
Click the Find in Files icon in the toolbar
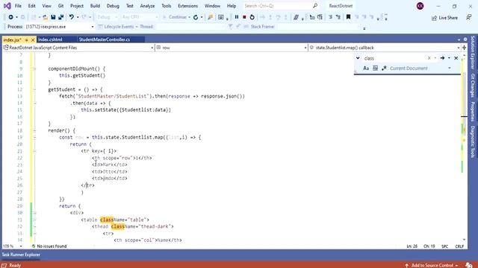[x=211, y=17]
